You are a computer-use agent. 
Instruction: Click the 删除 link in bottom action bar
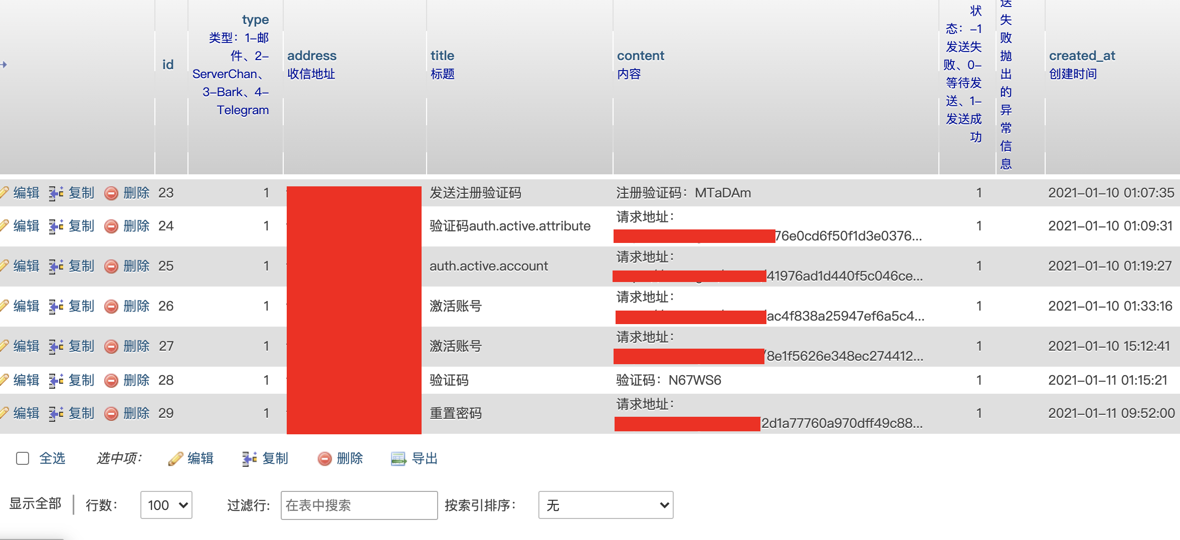click(350, 458)
